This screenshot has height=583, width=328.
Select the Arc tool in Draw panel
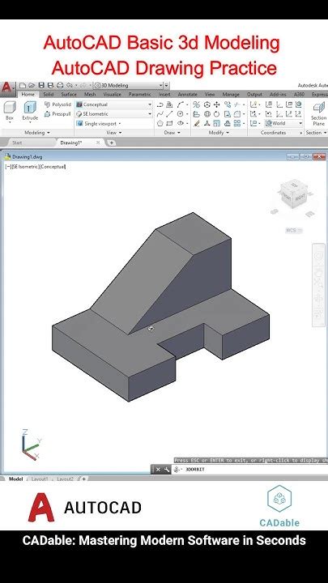181,104
